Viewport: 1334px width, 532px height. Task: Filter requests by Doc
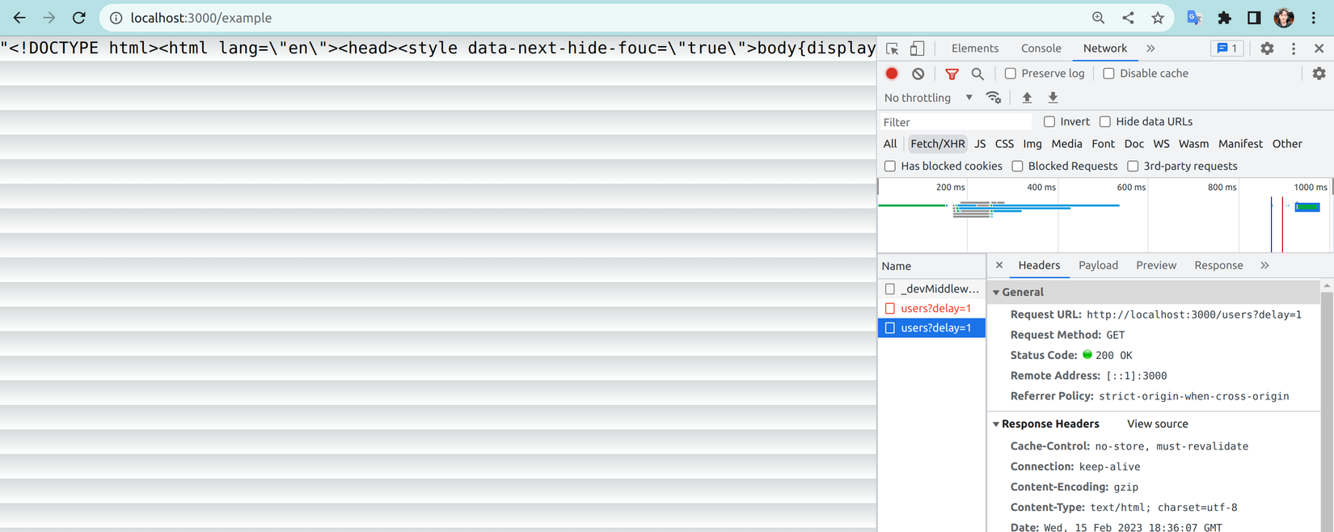[x=1134, y=144]
